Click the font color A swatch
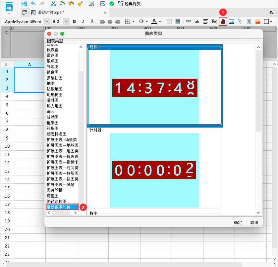The height and width of the screenshot is (267, 278). pyautogui.click(x=154, y=21)
